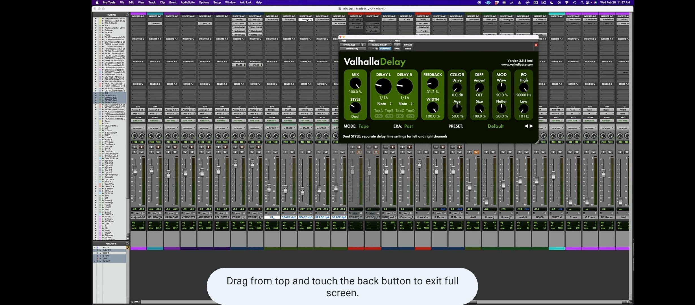Click the Default preset name
The image size is (695, 305).
(x=496, y=126)
